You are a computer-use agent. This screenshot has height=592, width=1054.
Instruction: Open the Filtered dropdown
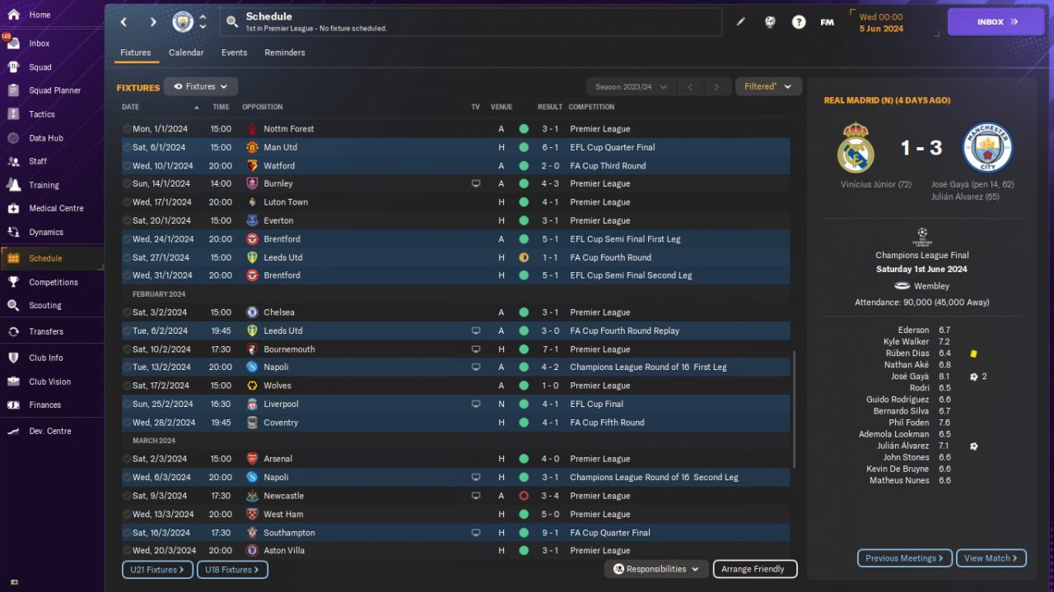tap(768, 86)
